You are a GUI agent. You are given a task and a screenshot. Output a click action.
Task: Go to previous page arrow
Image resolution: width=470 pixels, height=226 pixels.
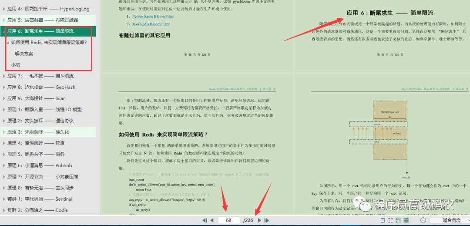tap(212, 220)
